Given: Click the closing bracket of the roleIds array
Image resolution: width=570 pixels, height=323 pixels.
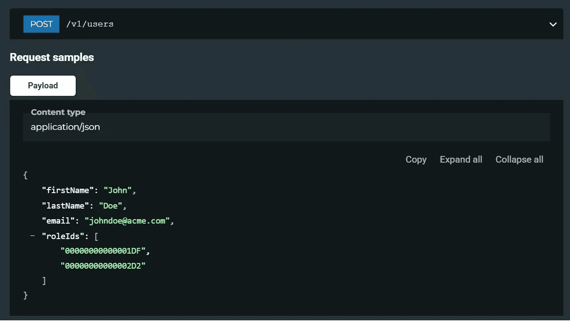Looking at the screenshot, I should 43,281.
